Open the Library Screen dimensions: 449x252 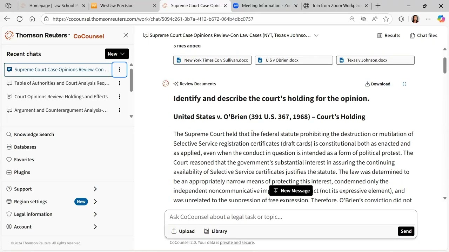[215, 231]
